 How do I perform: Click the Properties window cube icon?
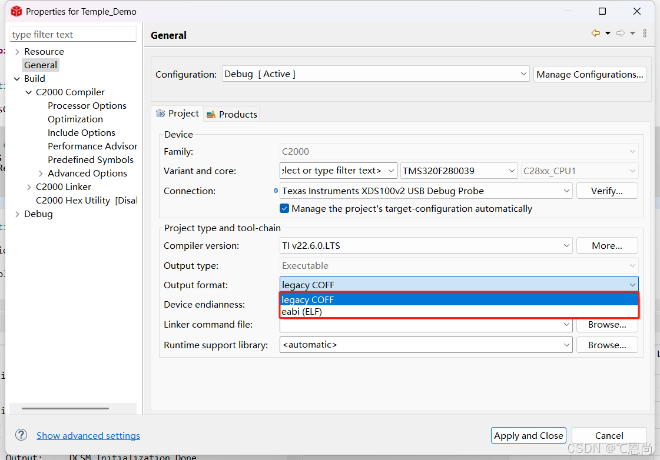pos(16,11)
